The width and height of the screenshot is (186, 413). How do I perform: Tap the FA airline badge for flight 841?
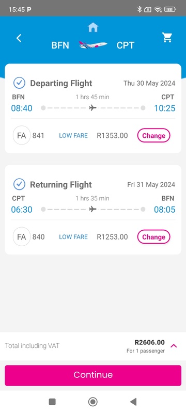(22, 135)
